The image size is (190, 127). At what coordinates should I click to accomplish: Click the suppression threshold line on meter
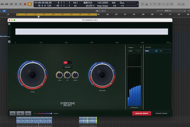134,67
